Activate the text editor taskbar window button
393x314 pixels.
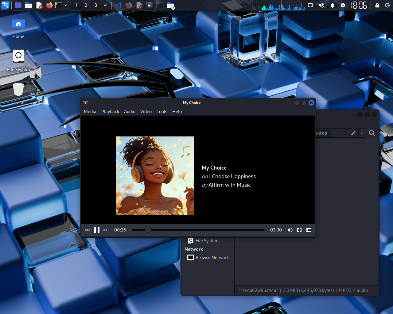pos(139,5)
